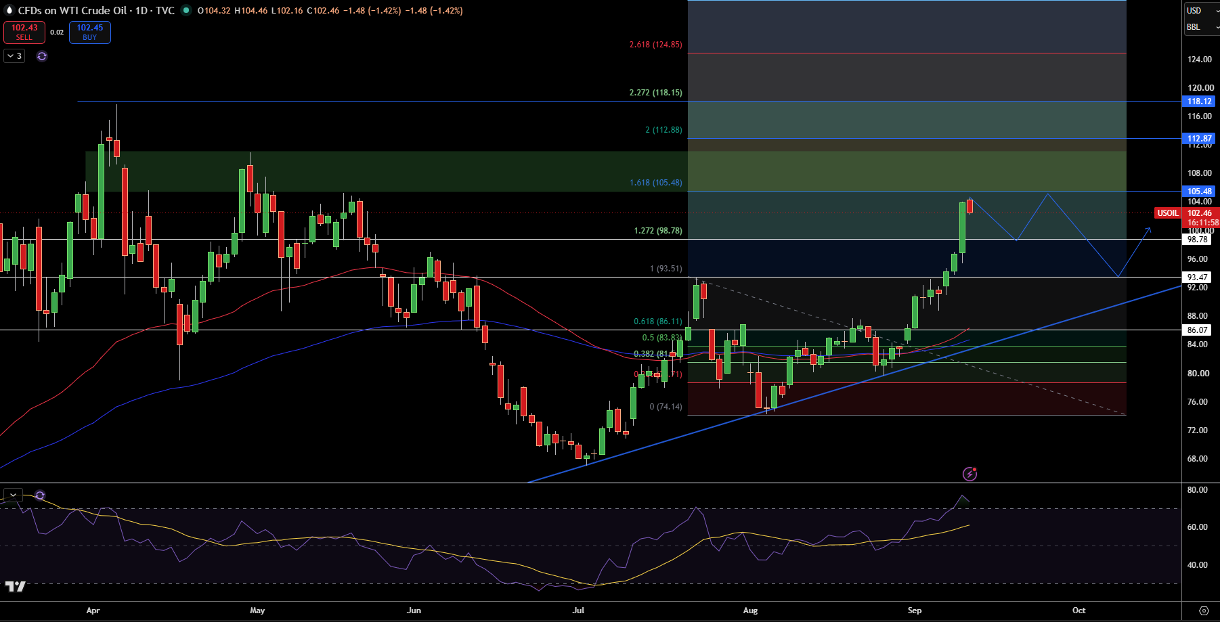The width and height of the screenshot is (1220, 622).
Task: Click the 102.45 BUY button
Action: click(90, 32)
